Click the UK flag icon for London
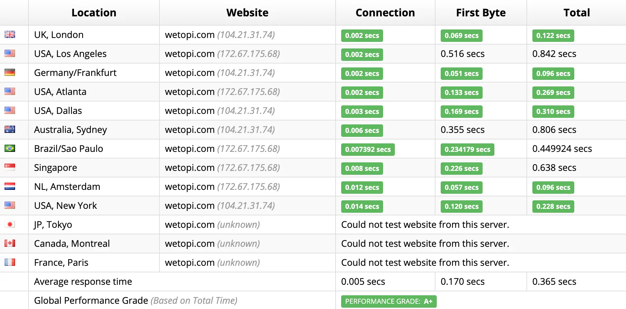Screen dimensions: 626x309 click(x=10, y=34)
